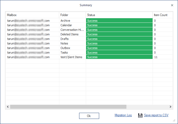Select the Deleted Items folder cell
The image size is (178, 124).
pyautogui.click(x=72, y=34)
